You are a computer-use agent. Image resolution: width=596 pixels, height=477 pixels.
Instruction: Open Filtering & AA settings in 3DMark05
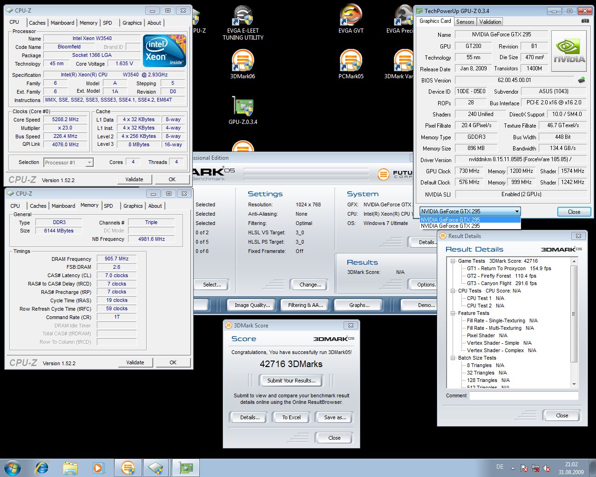point(305,305)
